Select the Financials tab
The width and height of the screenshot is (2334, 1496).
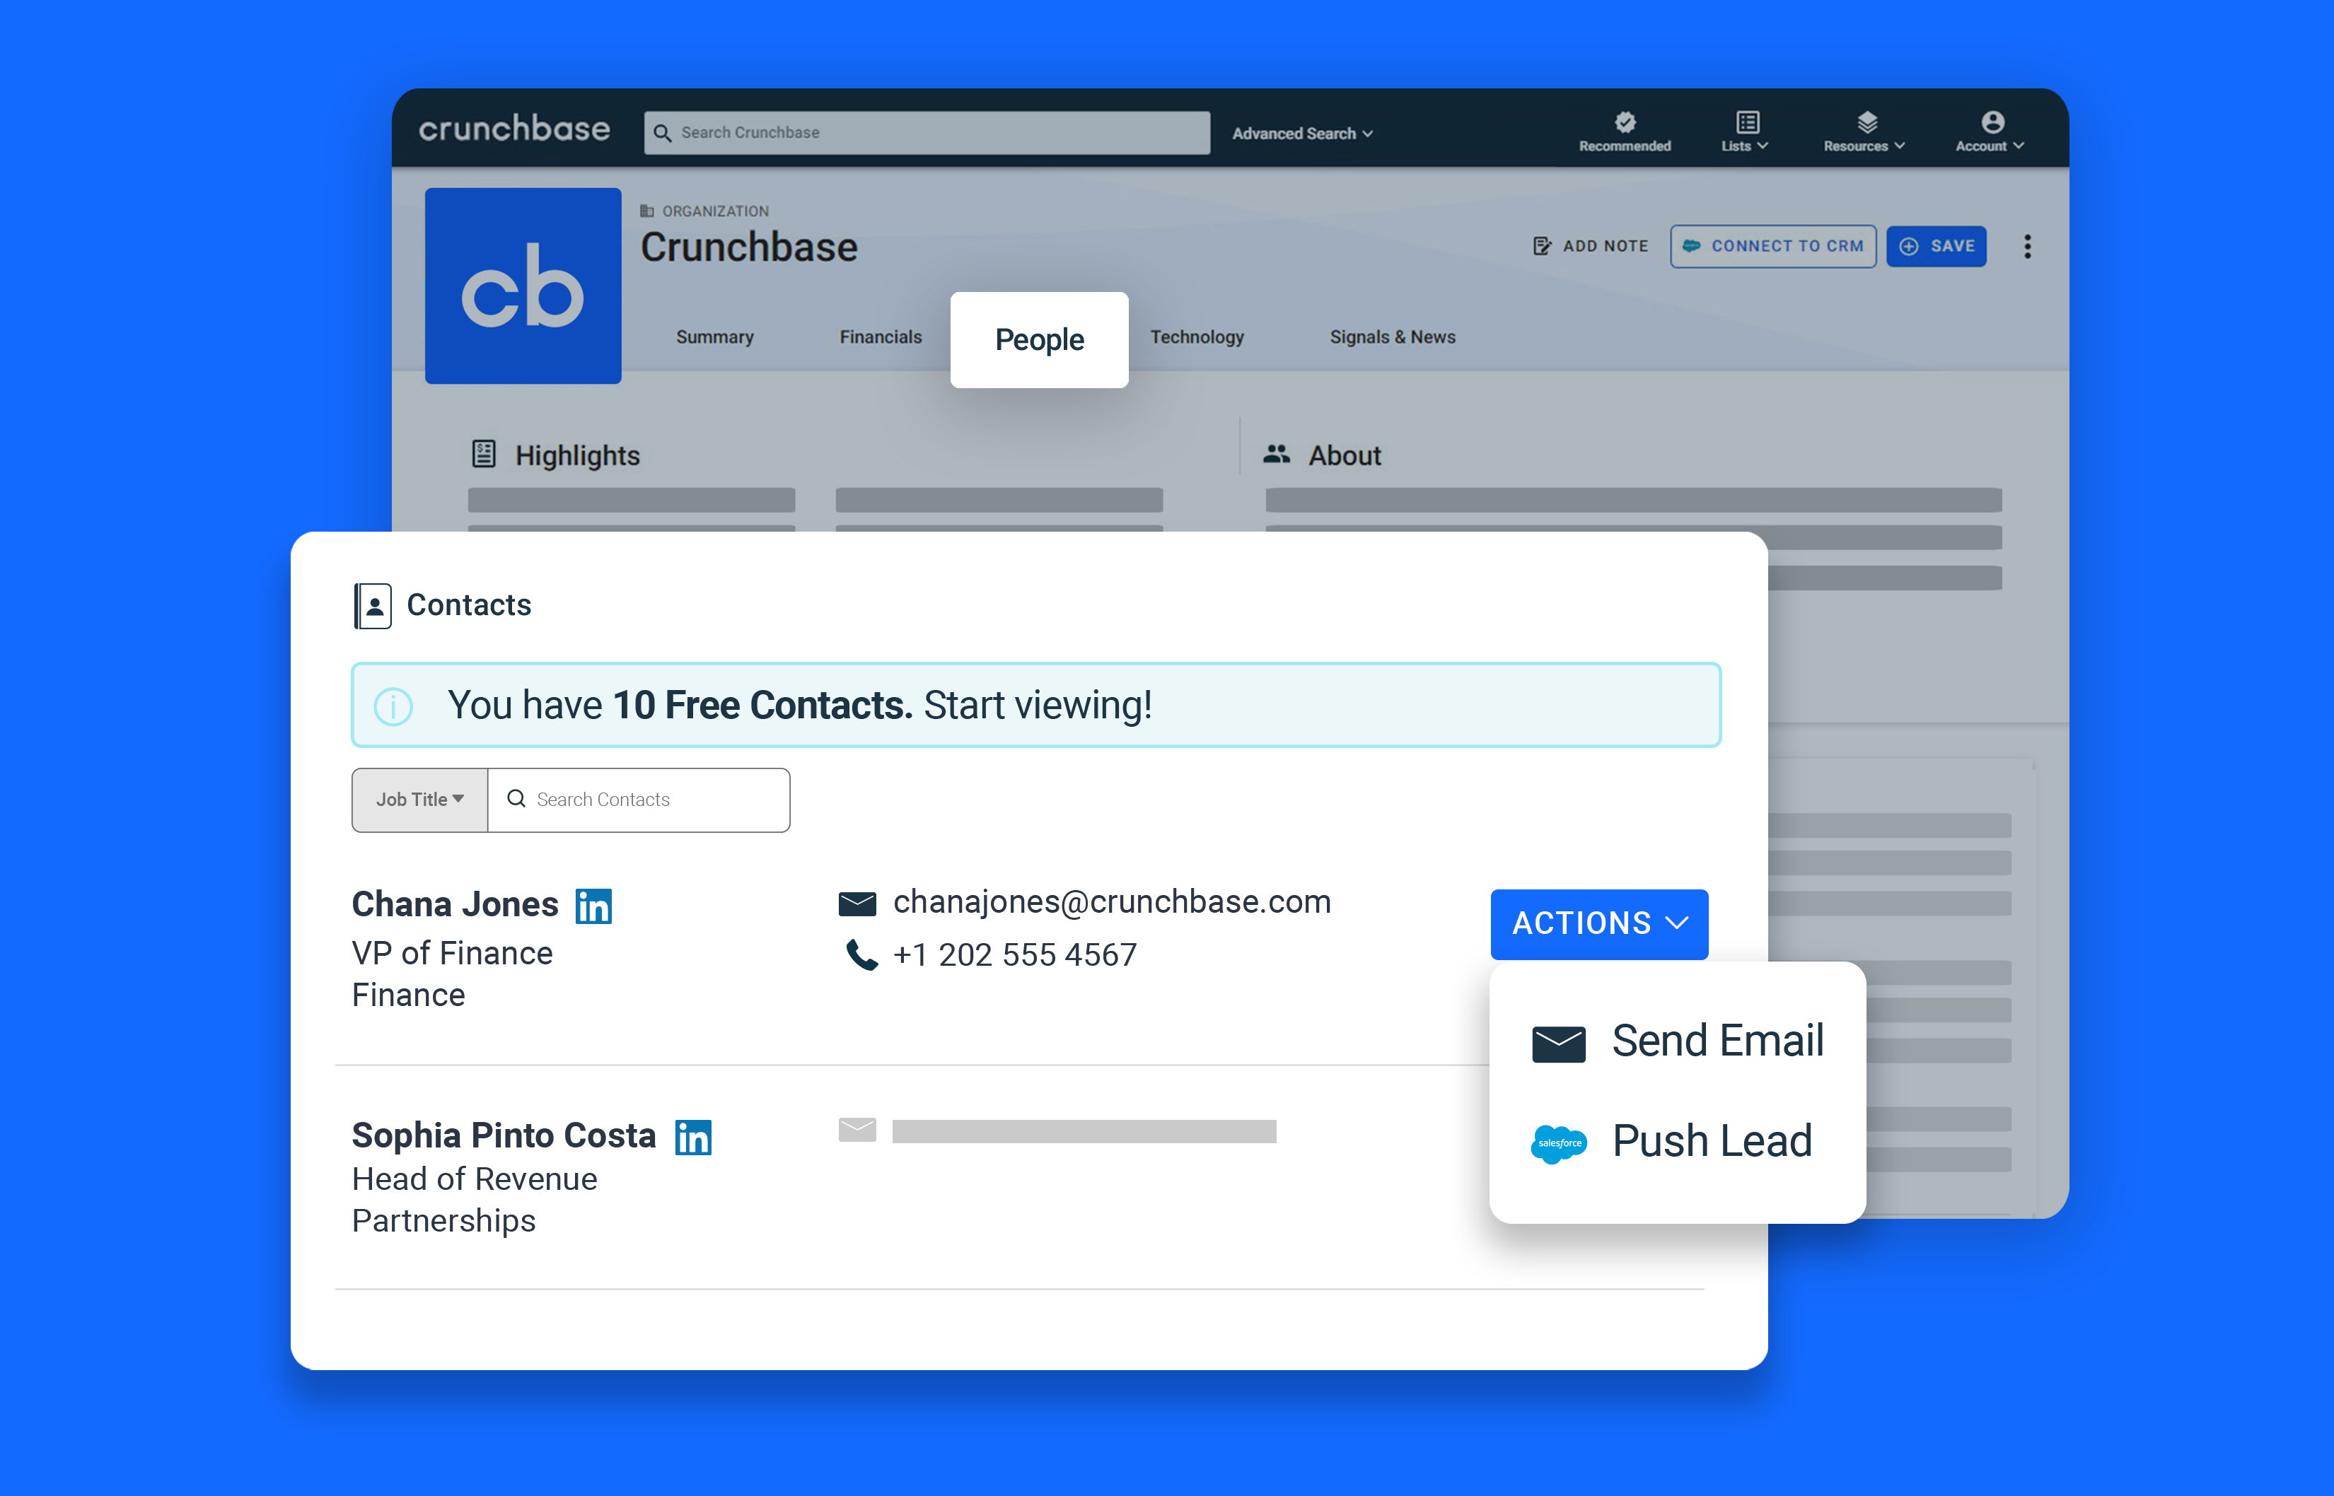[x=881, y=337]
